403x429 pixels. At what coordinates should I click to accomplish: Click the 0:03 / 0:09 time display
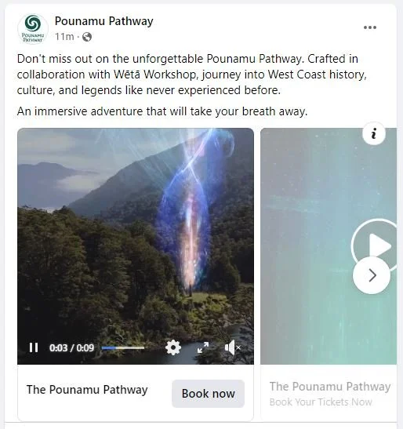point(71,347)
